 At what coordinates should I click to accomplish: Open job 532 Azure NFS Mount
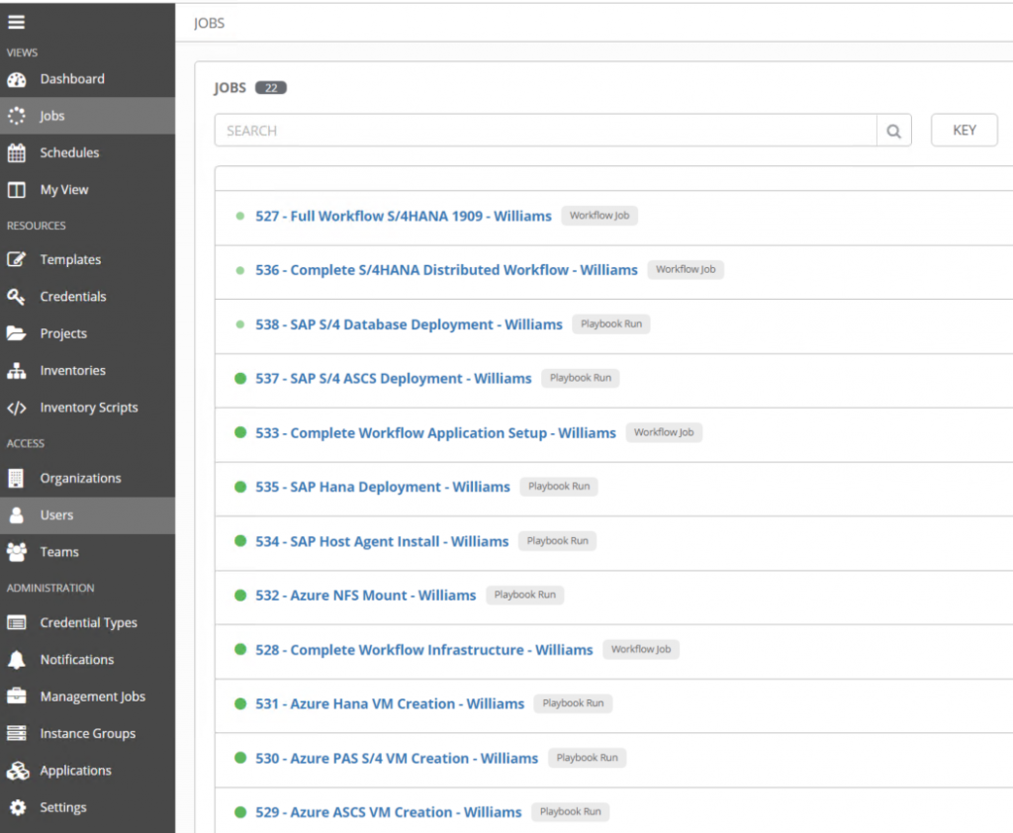pos(366,596)
